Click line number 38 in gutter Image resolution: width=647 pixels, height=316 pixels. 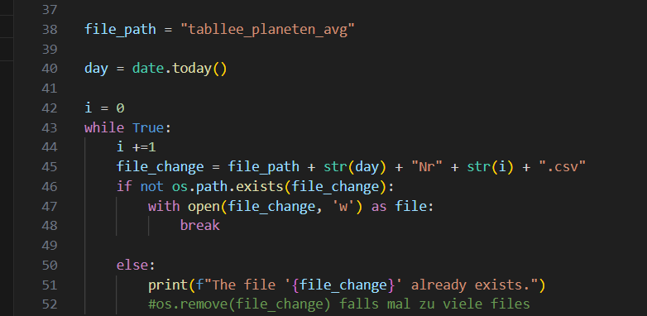pyautogui.click(x=50, y=30)
